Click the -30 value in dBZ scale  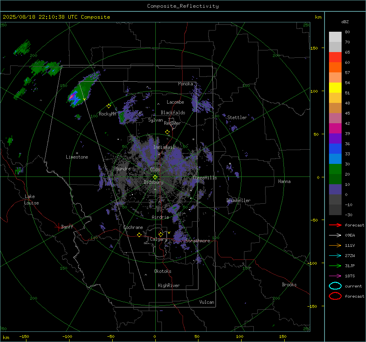[349, 215]
